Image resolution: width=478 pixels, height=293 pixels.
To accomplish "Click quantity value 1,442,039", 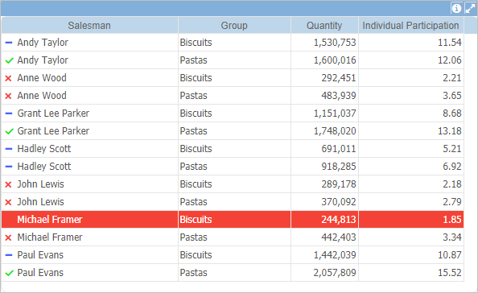I will pos(335,254).
